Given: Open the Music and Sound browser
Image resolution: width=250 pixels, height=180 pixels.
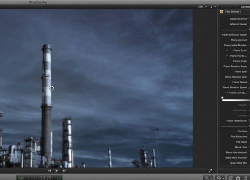Looking at the screenshot, I should point(245,178).
